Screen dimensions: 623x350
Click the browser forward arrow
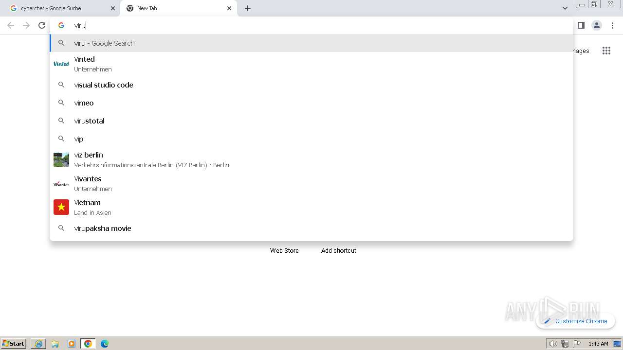click(26, 25)
